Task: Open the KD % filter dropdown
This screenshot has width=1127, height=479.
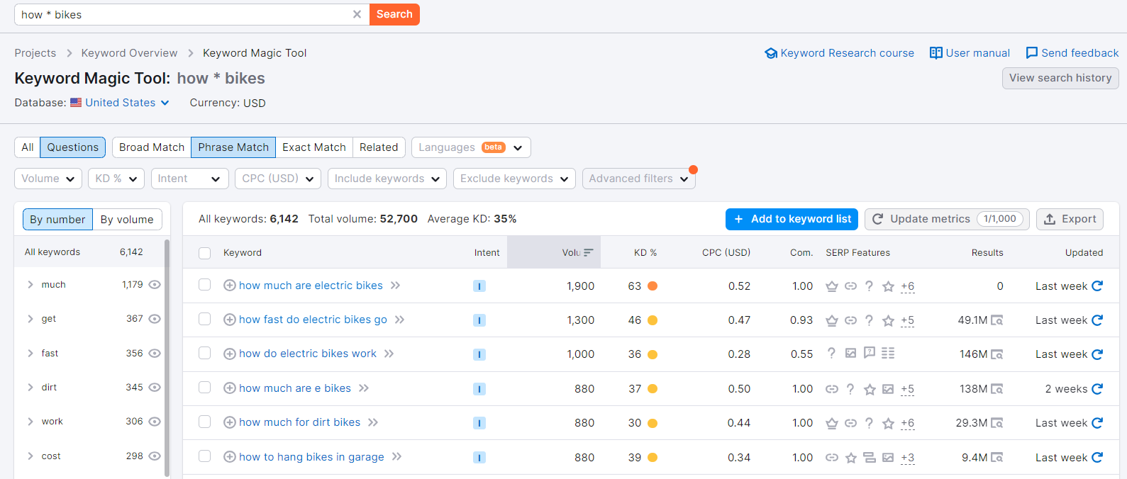Action: click(116, 179)
